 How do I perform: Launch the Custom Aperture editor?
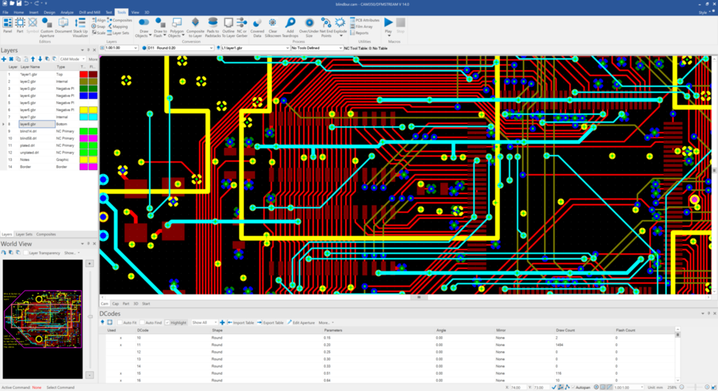47,27
